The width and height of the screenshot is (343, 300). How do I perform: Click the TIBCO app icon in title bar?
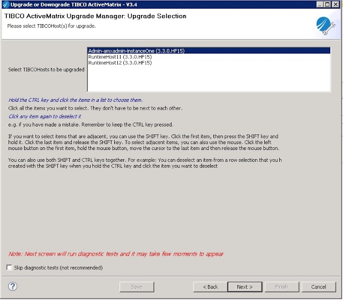click(x=6, y=4)
